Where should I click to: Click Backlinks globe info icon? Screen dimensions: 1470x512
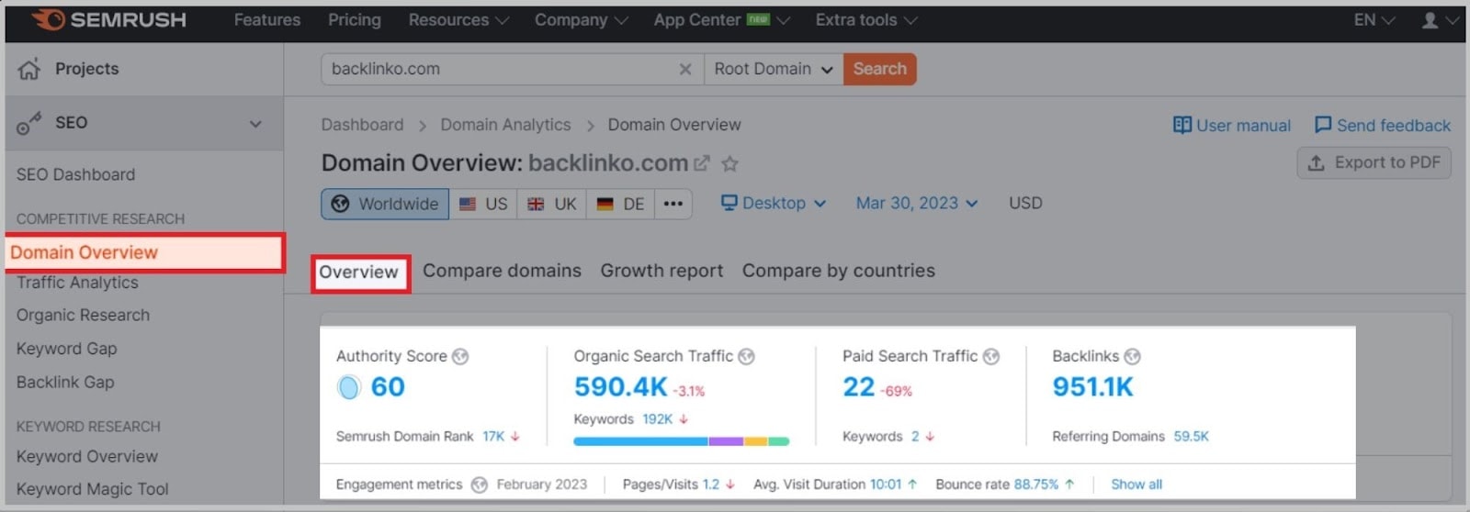point(1133,356)
